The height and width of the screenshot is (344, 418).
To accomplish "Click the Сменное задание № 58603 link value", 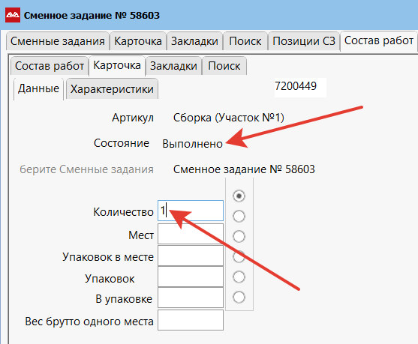I will tap(244, 169).
